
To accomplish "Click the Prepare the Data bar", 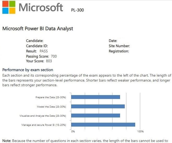I will tap(96, 97).
